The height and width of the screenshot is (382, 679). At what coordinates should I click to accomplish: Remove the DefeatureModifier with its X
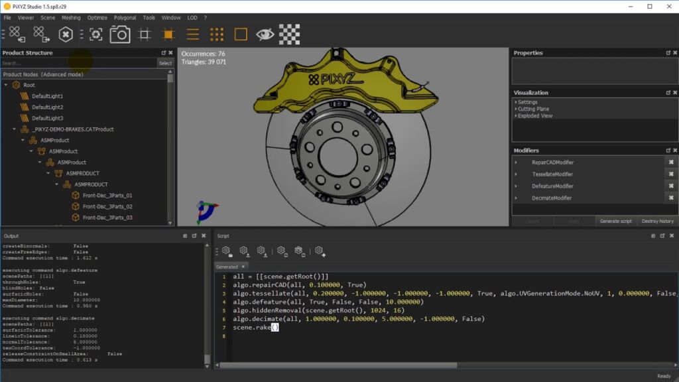671,186
